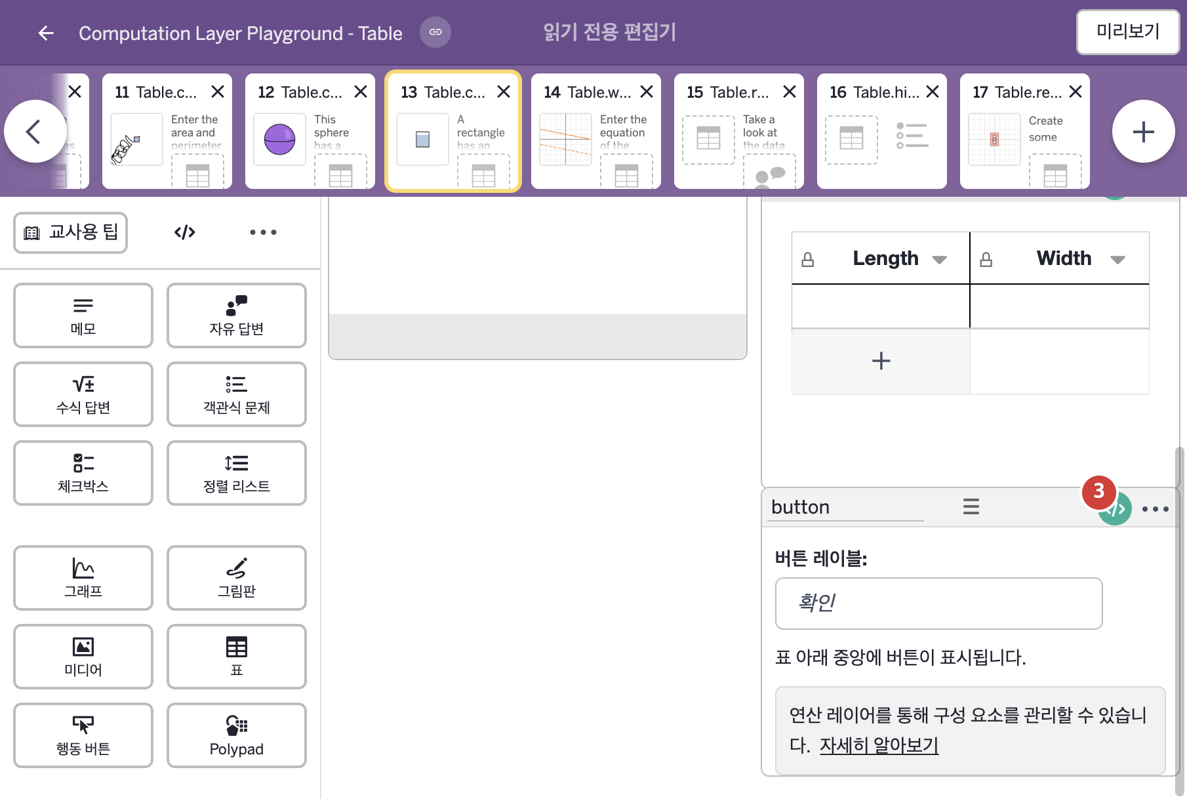Delete screen 12 with its X

pyautogui.click(x=361, y=92)
